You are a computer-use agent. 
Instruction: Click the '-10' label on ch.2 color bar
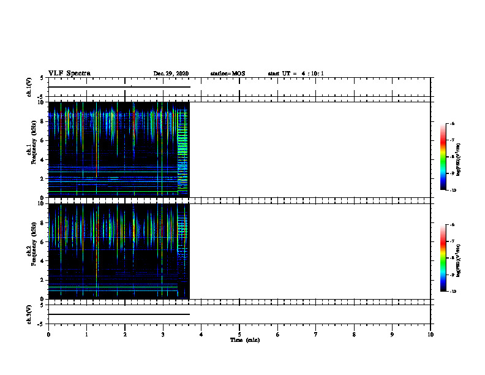point(453,292)
